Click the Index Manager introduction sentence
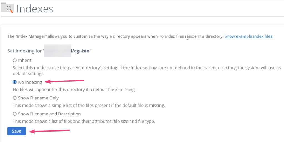The height and width of the screenshot is (142, 284). coord(115,36)
